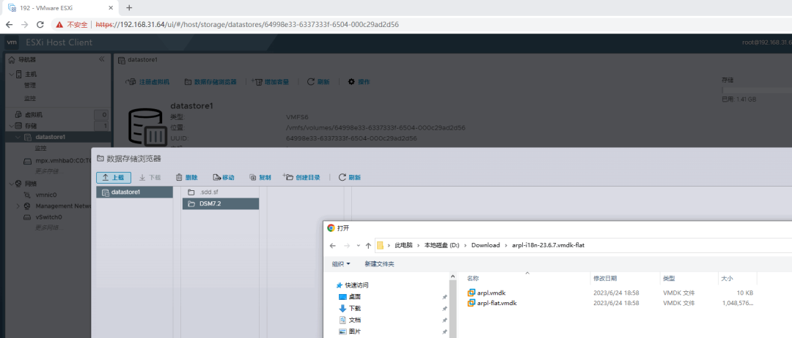This screenshot has height=338, width=792.
Task: Select 快速访问 in dialog sidebar
Action: (356, 285)
